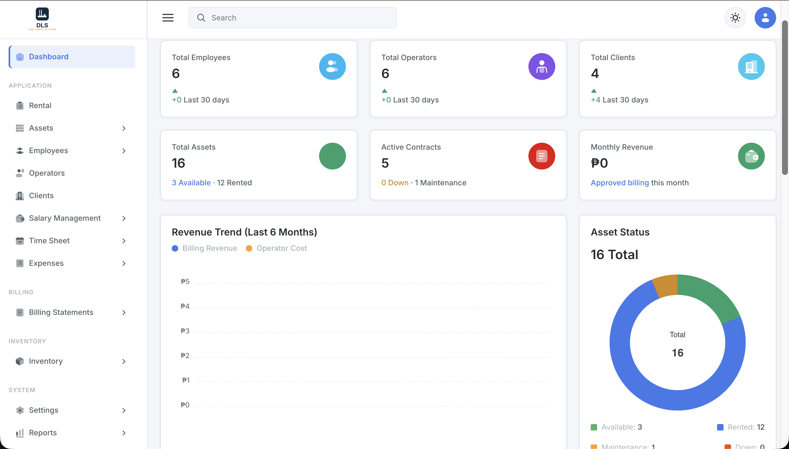Click the '3 Available' link
Image resolution: width=789 pixels, height=449 pixels.
pyautogui.click(x=191, y=183)
